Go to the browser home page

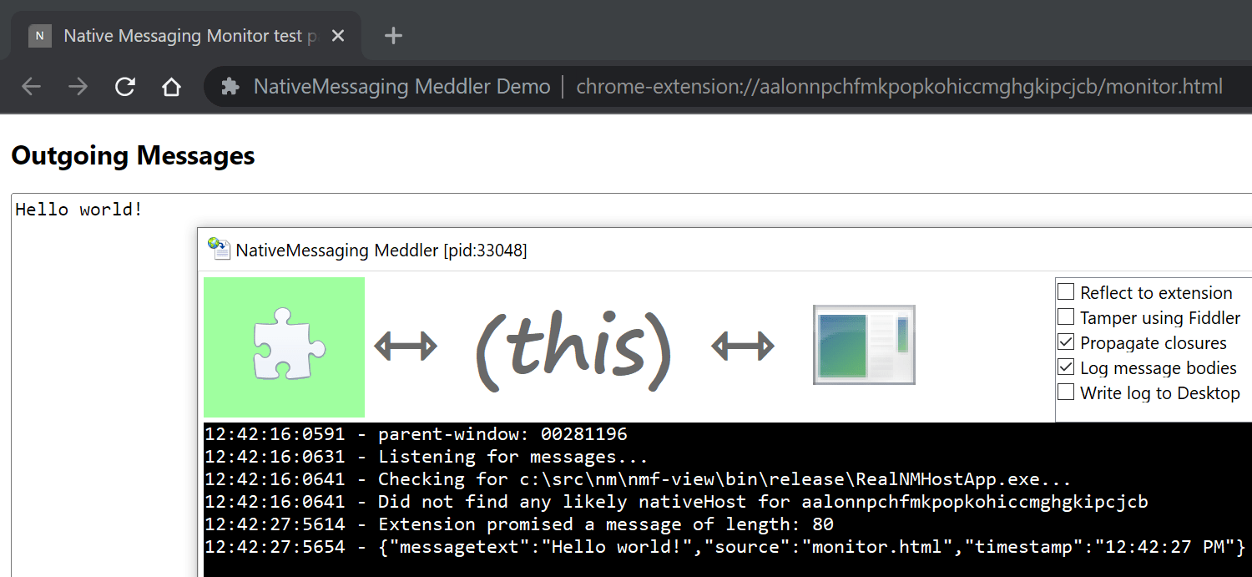(172, 87)
